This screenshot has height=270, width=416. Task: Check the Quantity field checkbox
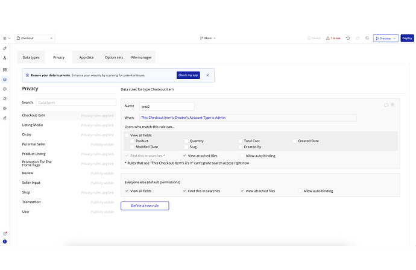186,141
